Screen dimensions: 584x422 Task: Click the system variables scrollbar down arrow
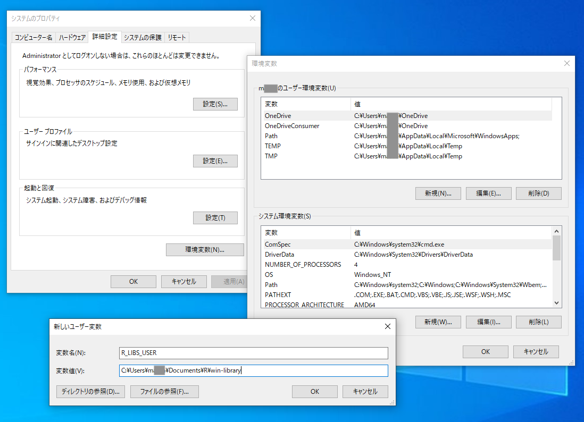coord(557,303)
